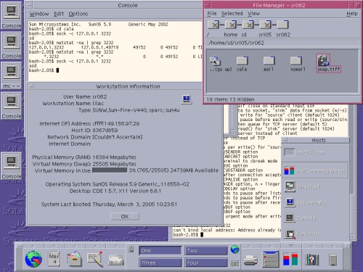Open Find Host in Hosts subpanel
Image resolution: width=363 pixels, height=272 pixels.
315,234
